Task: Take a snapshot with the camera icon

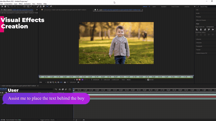Action: pos(65,82)
